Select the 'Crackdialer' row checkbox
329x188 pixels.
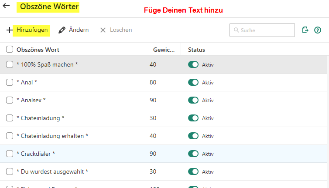click(10, 154)
